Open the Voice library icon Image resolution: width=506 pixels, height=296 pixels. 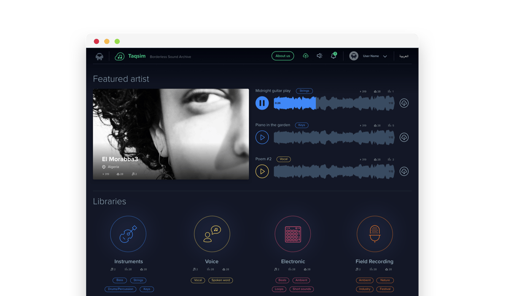[x=212, y=234]
